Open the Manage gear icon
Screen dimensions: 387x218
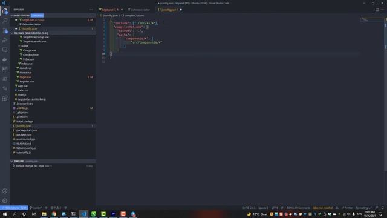tap(5, 200)
